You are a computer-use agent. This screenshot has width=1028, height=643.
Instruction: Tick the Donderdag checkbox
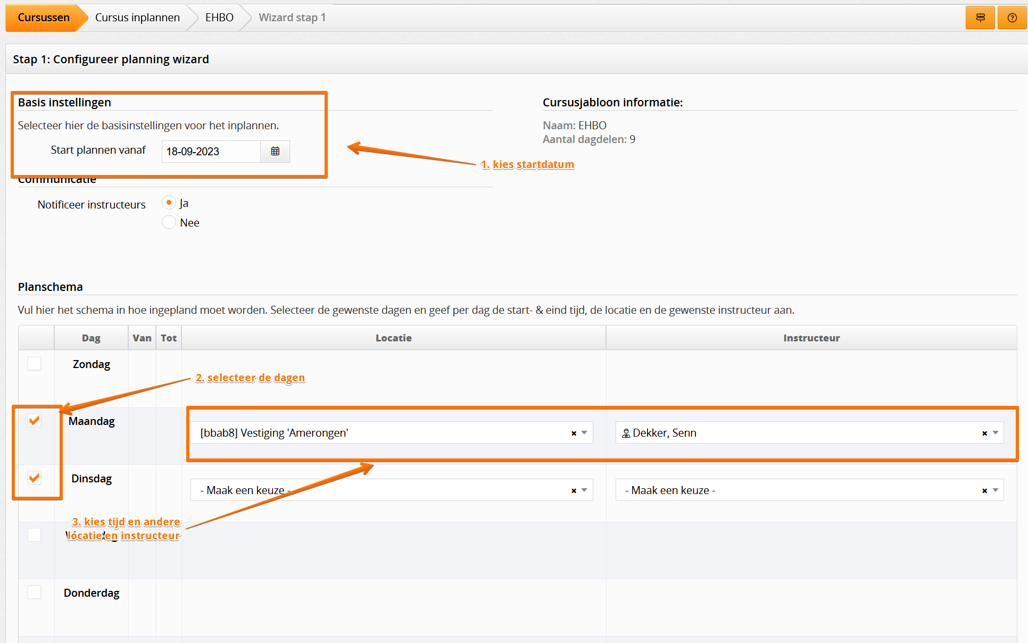35,592
